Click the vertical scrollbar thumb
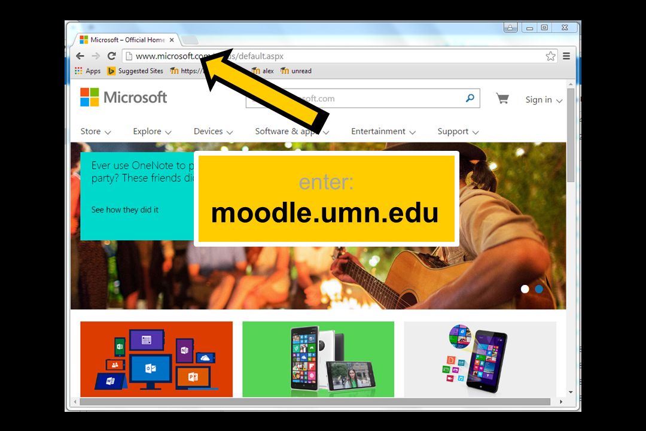The height and width of the screenshot is (431, 646). [x=571, y=135]
